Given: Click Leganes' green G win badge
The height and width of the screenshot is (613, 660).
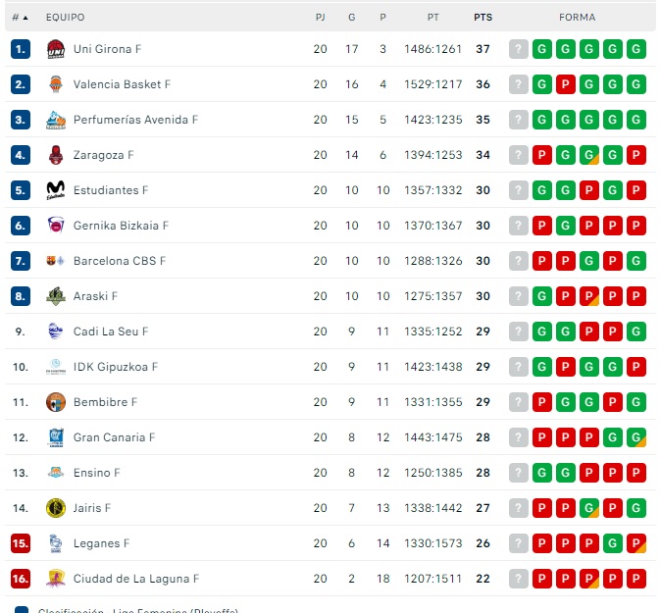Looking at the screenshot, I should coord(613,543).
